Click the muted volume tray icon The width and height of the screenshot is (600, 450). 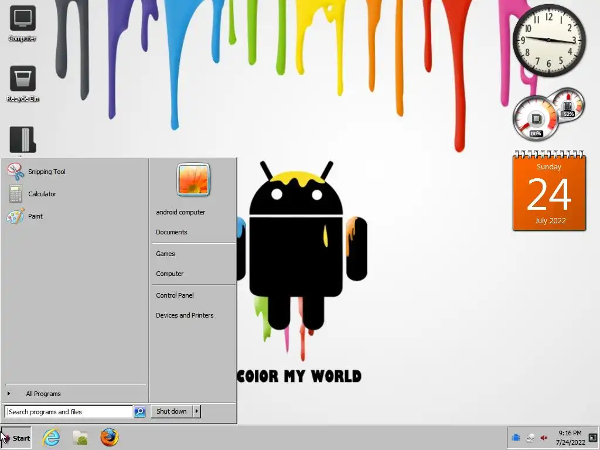coord(544,438)
